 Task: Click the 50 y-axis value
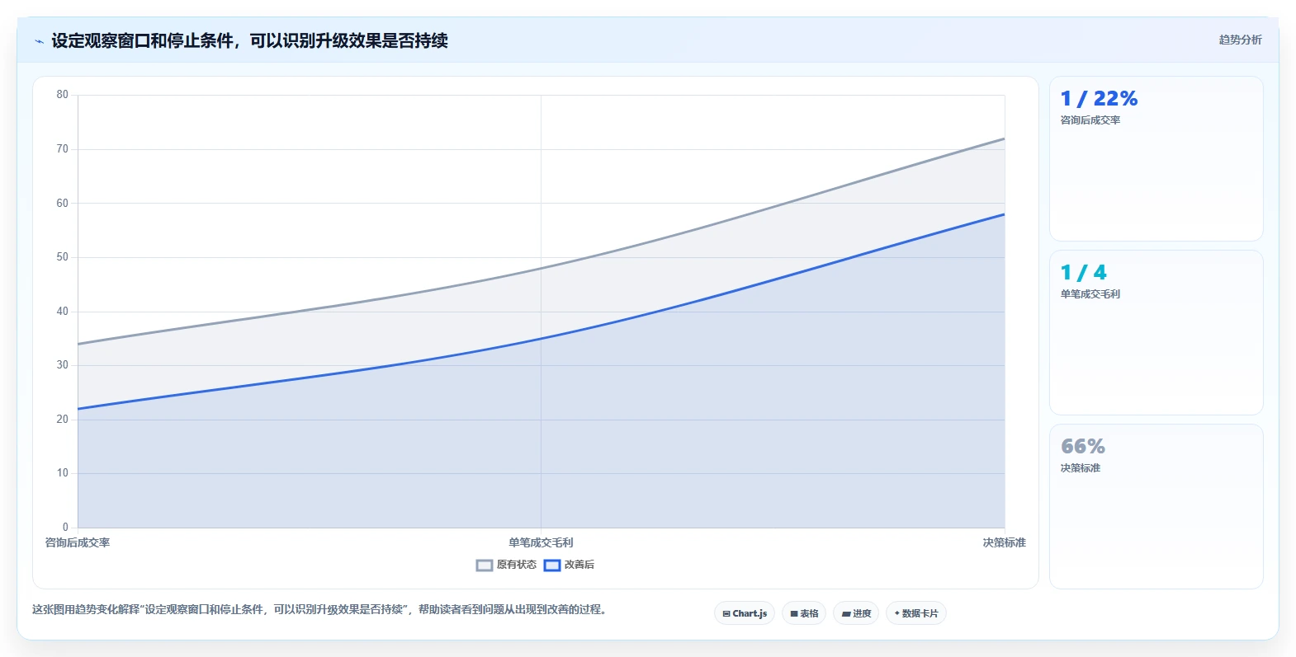coord(63,257)
